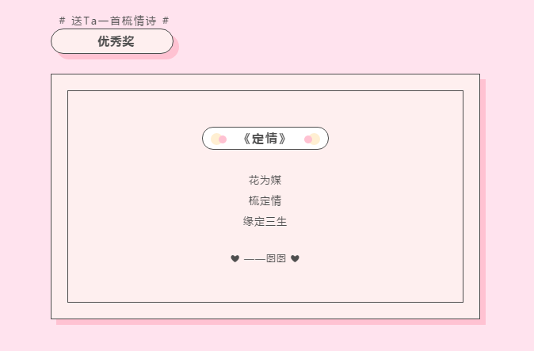
Task: Select the 《定情》 poem title
Action: [x=265, y=139]
